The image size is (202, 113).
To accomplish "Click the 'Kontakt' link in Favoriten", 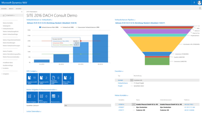I will tap(120, 80).
